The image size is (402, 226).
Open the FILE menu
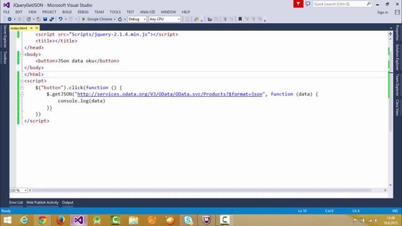6,12
